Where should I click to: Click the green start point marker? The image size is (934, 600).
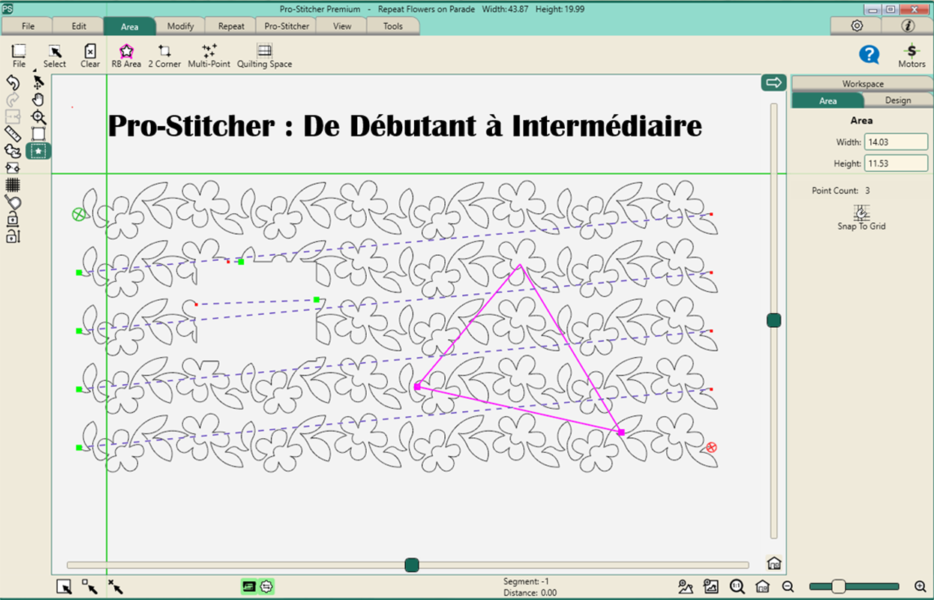pos(79,214)
